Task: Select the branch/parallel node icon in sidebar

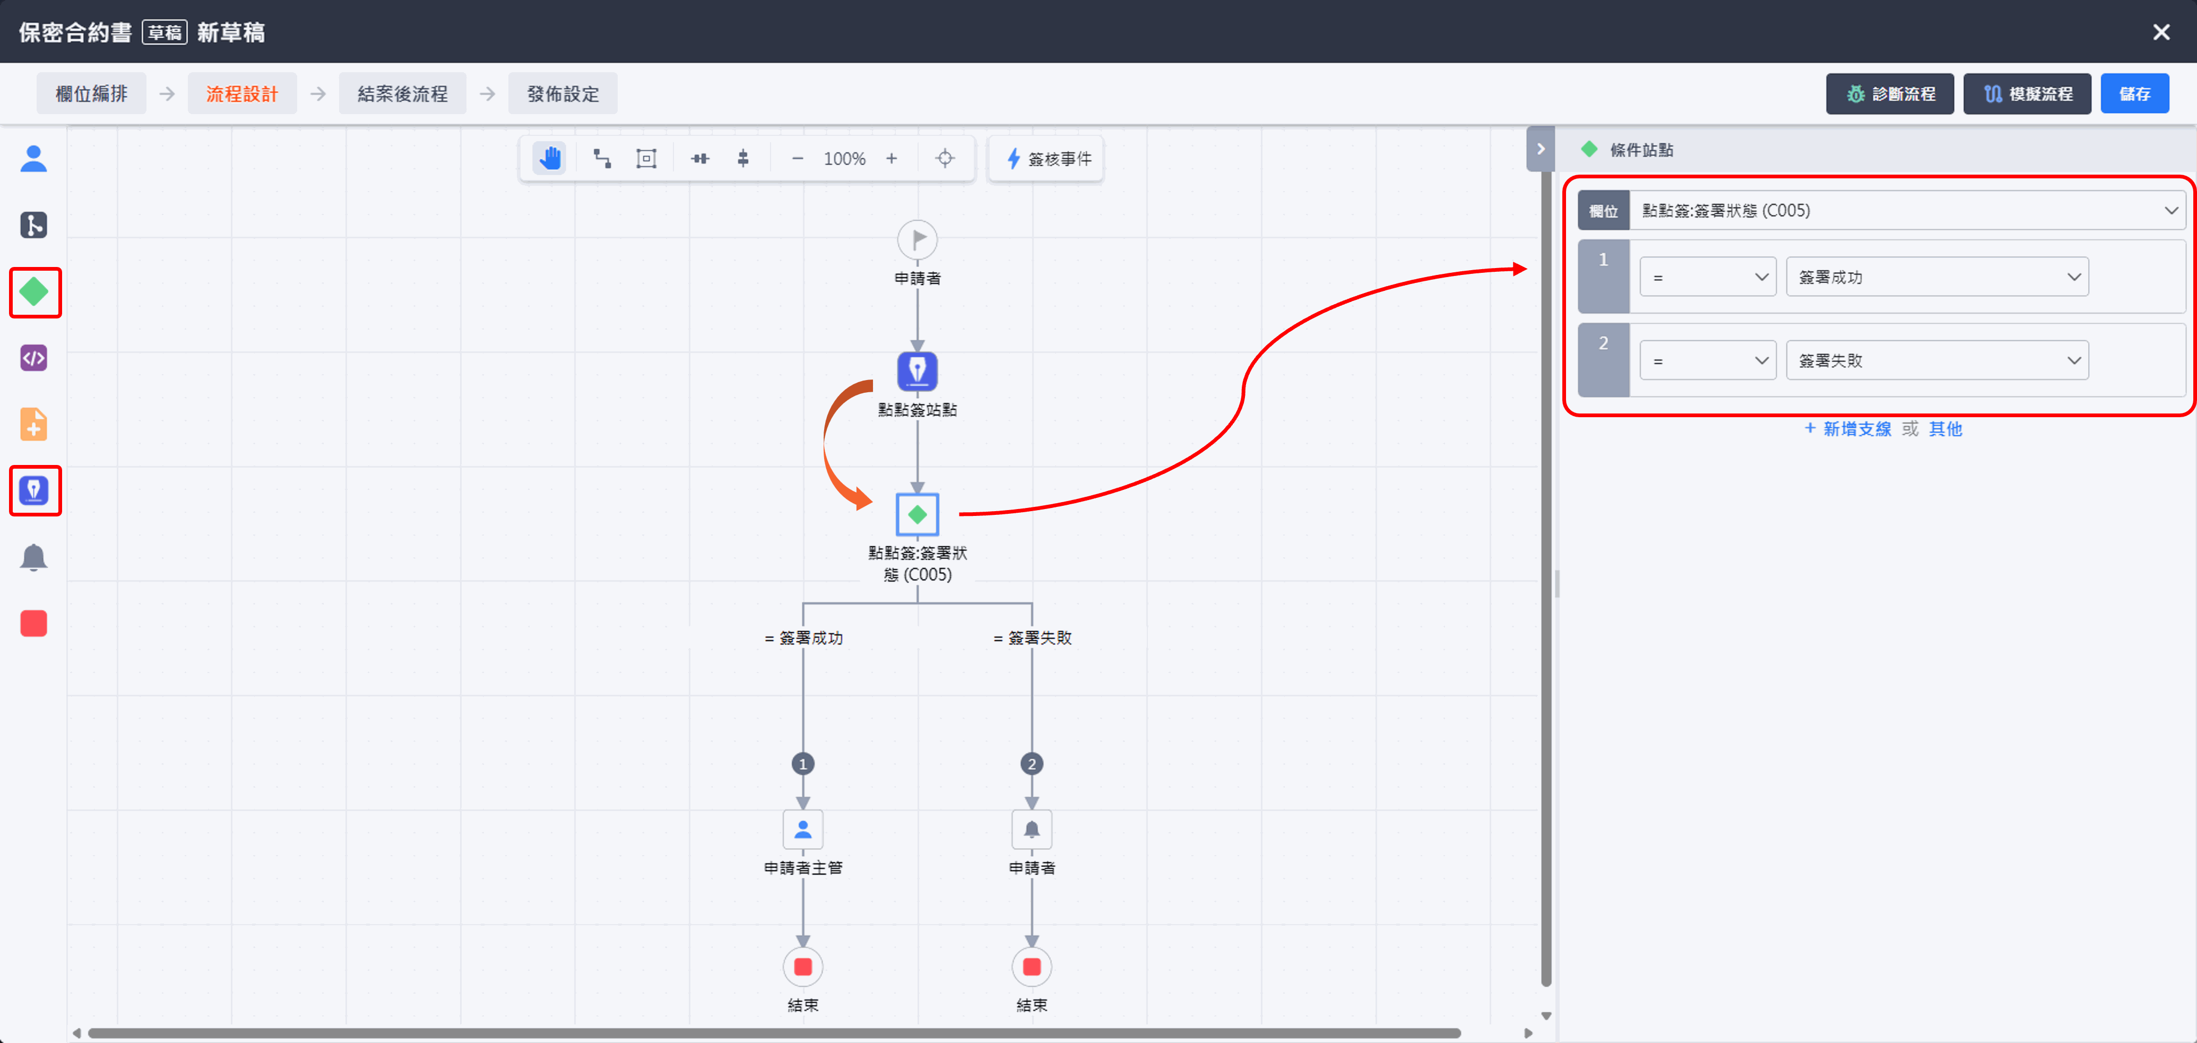Action: [x=33, y=225]
